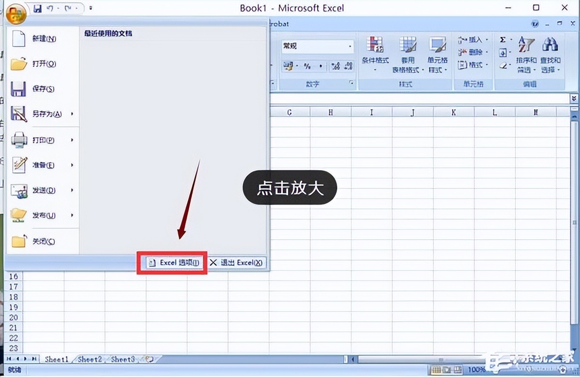Choose Open (打开) in the Office menu
This screenshot has width=580, height=377.
coord(43,64)
